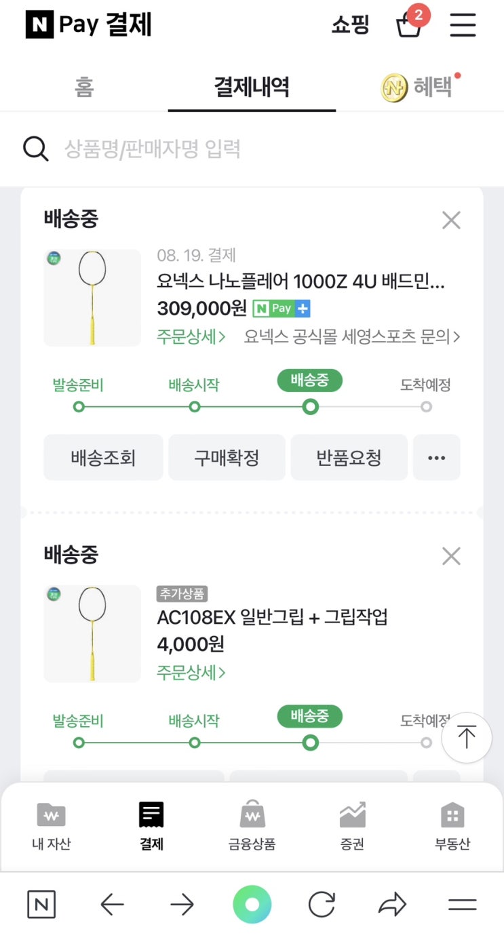Open the hamburger menu at top right
The width and height of the screenshot is (504, 948).
pyautogui.click(x=463, y=25)
